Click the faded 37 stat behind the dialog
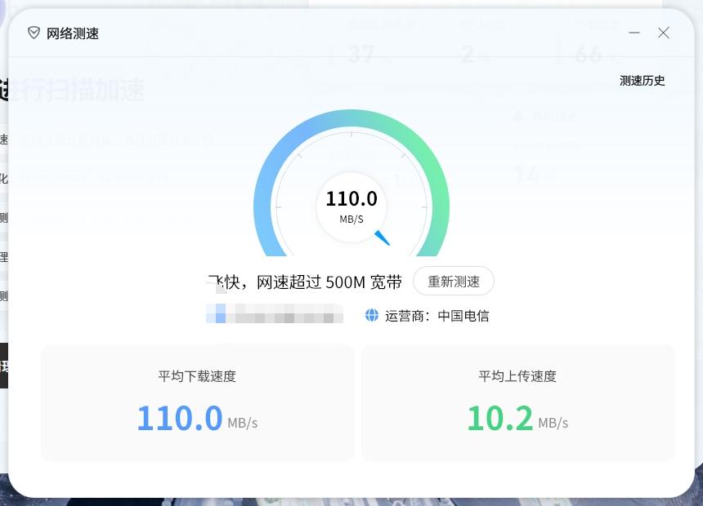The width and height of the screenshot is (703, 506). pos(361,55)
